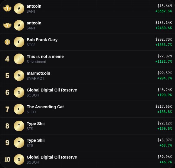Image resolution: width=175 pixels, height=168 pixels.
Task: Click the +1533.7% gain figure
Action: [164, 45]
